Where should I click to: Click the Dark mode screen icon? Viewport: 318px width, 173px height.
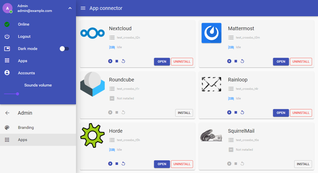click(x=7, y=49)
